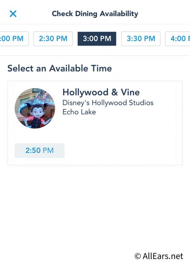Tap the PM text on the 2:50 button

pyautogui.click(x=48, y=151)
